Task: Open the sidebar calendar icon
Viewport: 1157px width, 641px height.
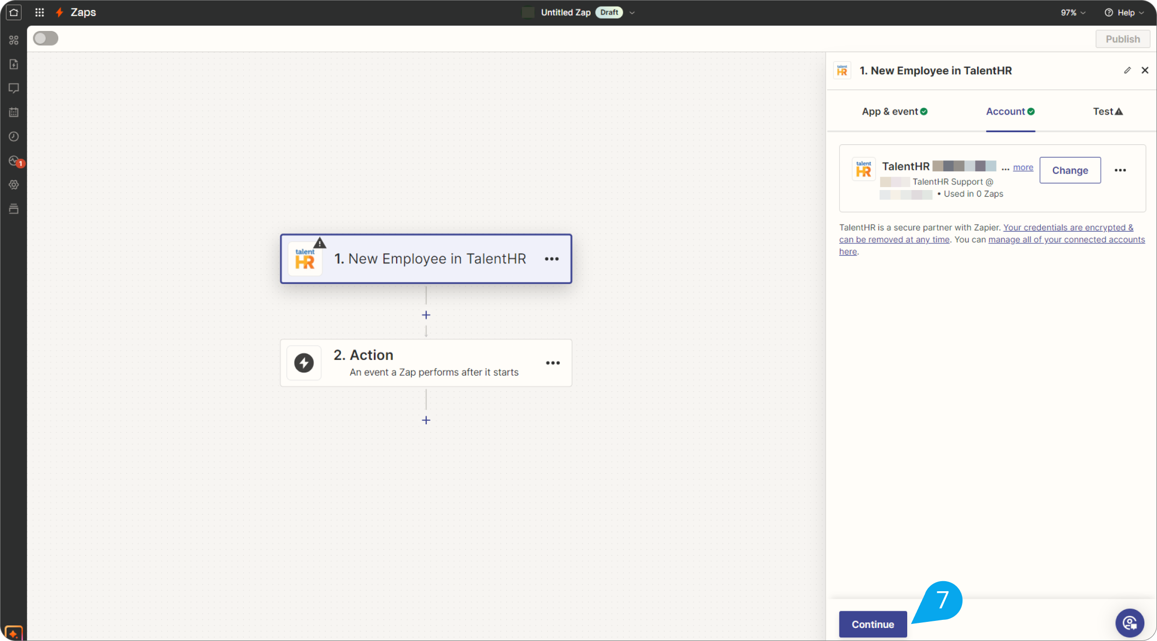Action: tap(14, 112)
